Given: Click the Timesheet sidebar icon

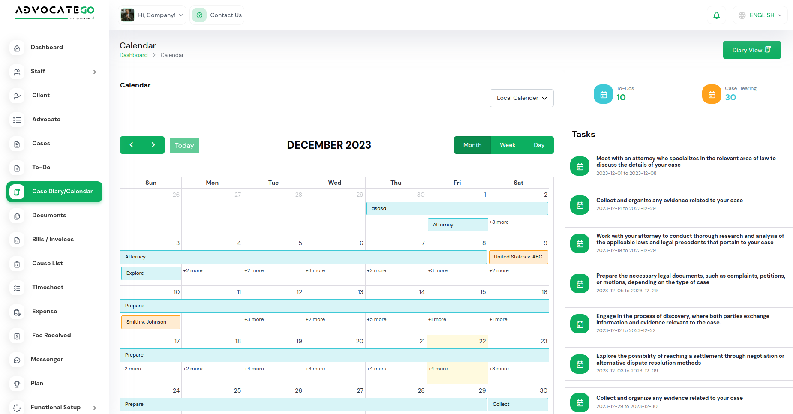Looking at the screenshot, I should click(17, 288).
